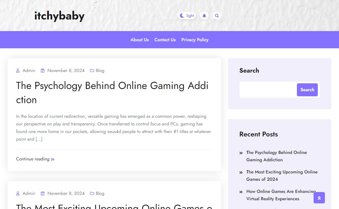
Task: Click folder icon on first post
Action: pyautogui.click(x=92, y=71)
